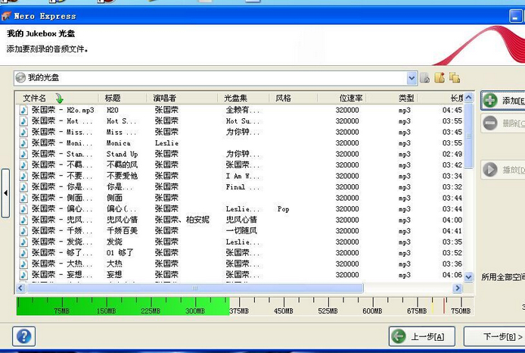Viewport: 525px width, 353px height.
Task: Click the 下一步 next step button
Action: pos(494,336)
